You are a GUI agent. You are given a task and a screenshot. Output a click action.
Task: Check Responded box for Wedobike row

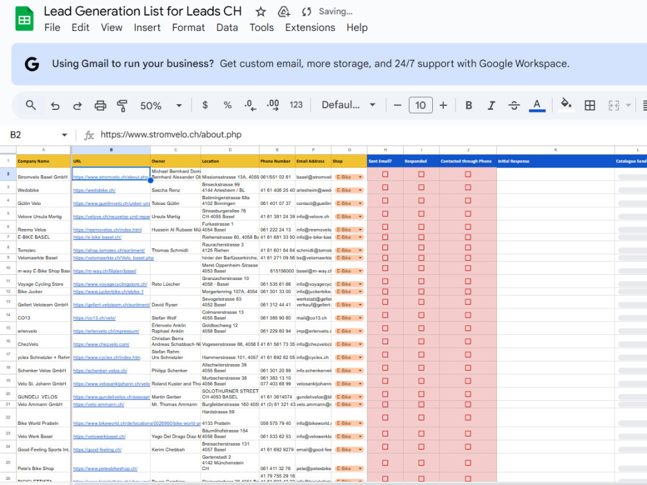tap(421, 188)
